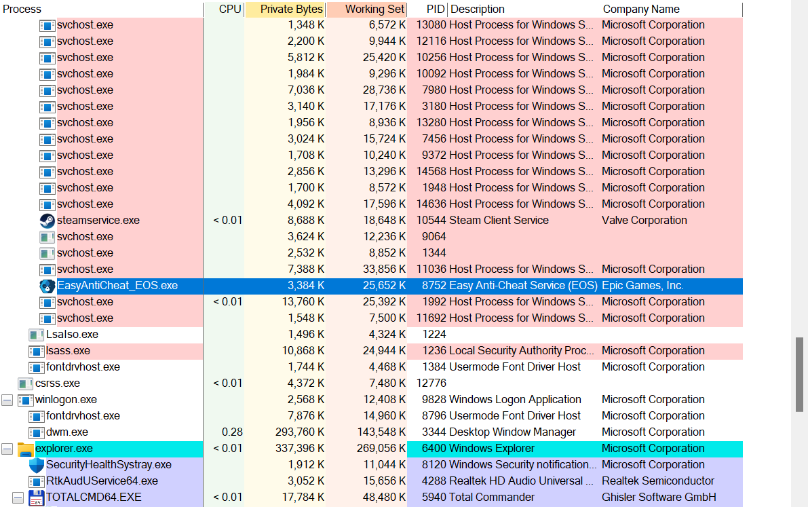Viewport: 808px width, 507px height.
Task: Collapse the winlogon.exe process tree
Action: click(x=7, y=400)
